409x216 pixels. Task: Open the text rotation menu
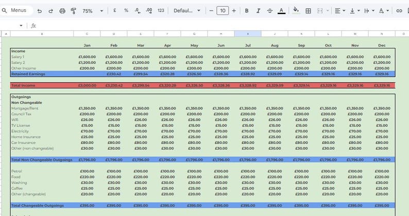click(384, 11)
